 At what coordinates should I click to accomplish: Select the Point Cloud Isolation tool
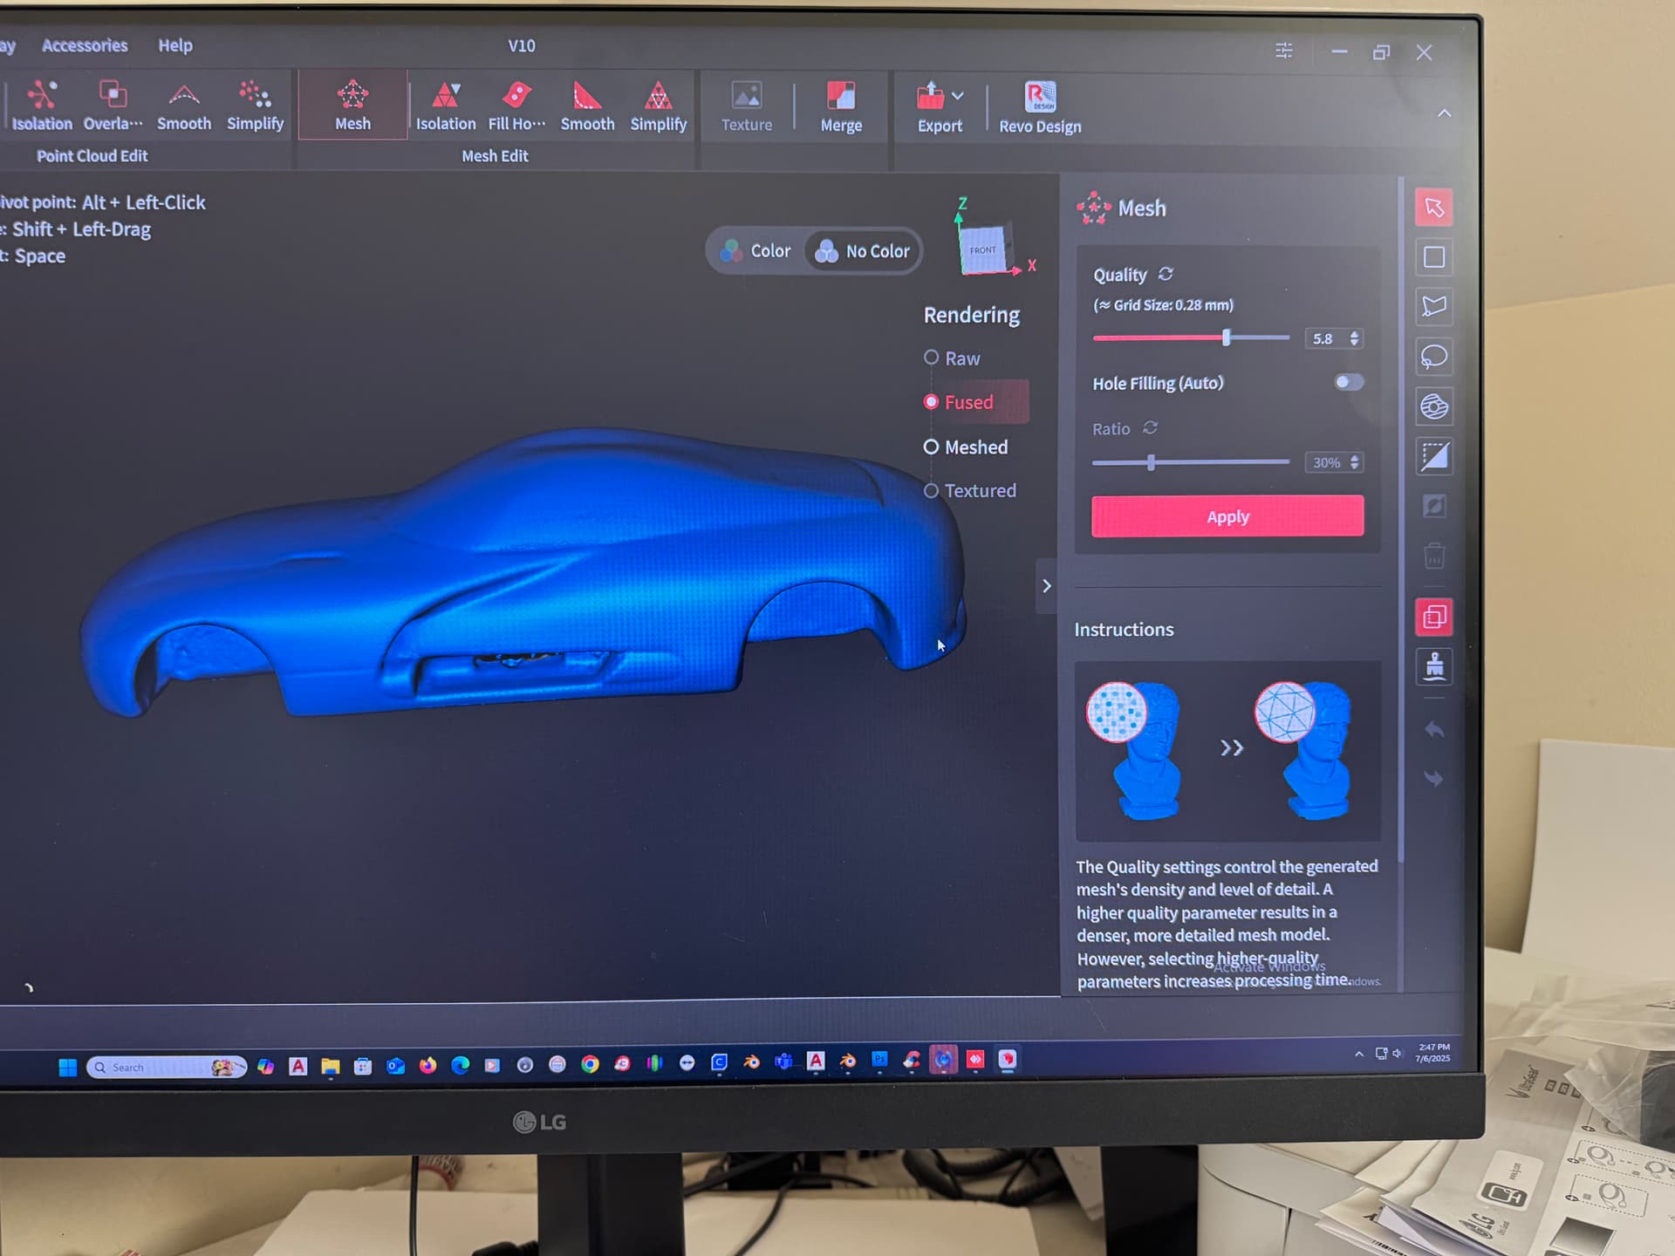click(x=41, y=106)
